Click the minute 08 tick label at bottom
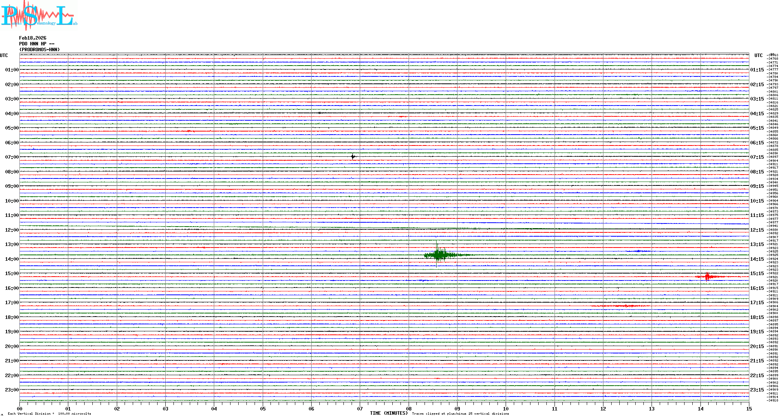This screenshot has height=419, width=780. (x=409, y=409)
